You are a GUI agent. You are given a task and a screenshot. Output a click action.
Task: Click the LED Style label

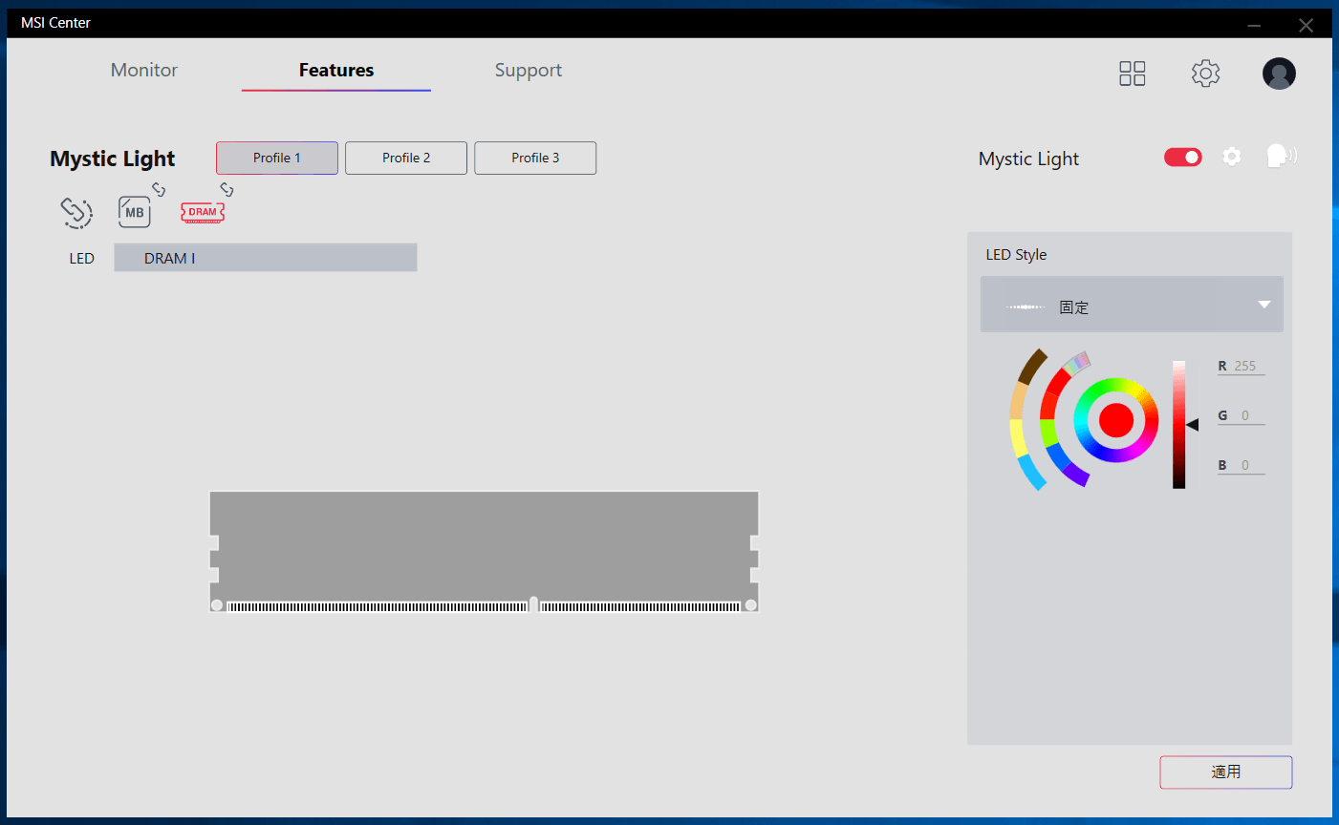click(x=1016, y=255)
